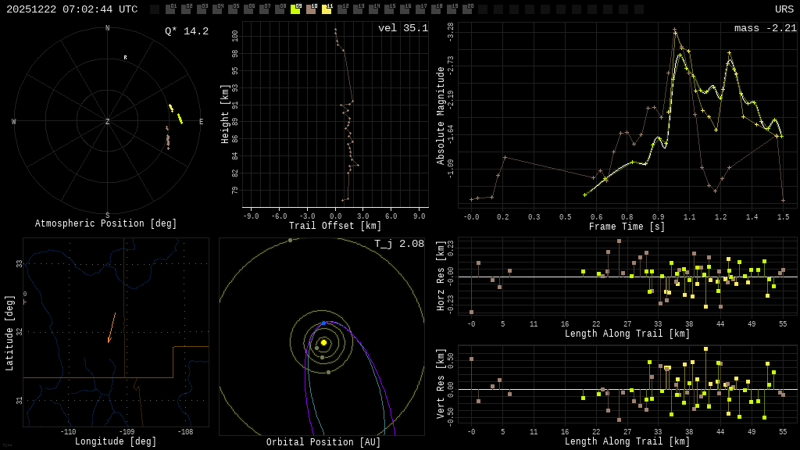Screen dimensions: 800x450
Task: Toggle the yellow station 11 indicator
Action: tap(327, 9)
